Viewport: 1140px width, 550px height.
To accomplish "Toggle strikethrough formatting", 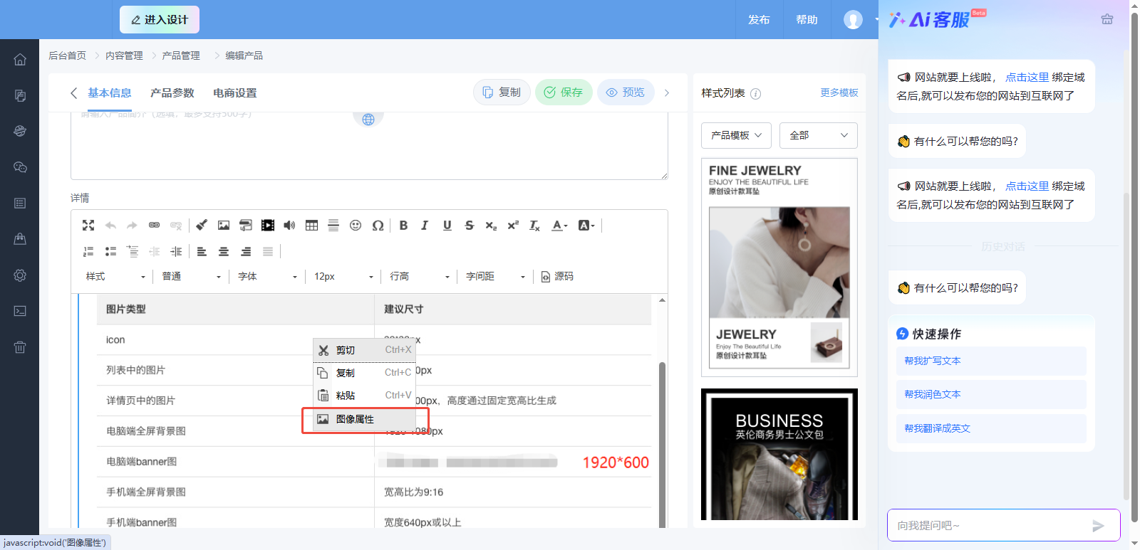I will pyautogui.click(x=469, y=226).
